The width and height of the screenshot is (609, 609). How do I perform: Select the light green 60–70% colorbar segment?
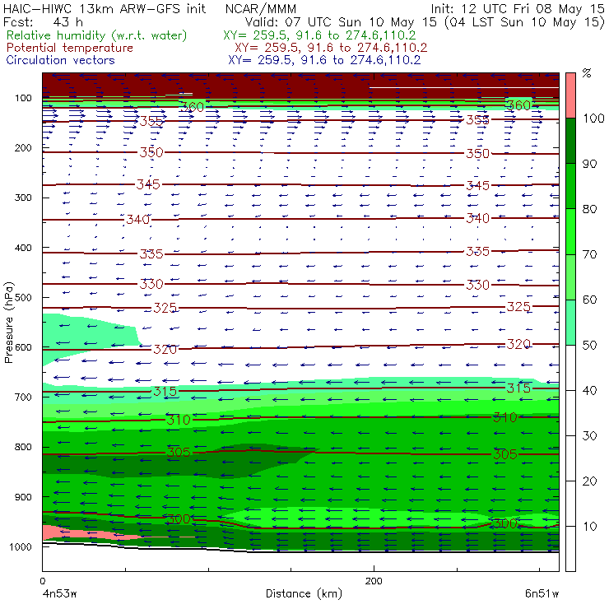570,277
